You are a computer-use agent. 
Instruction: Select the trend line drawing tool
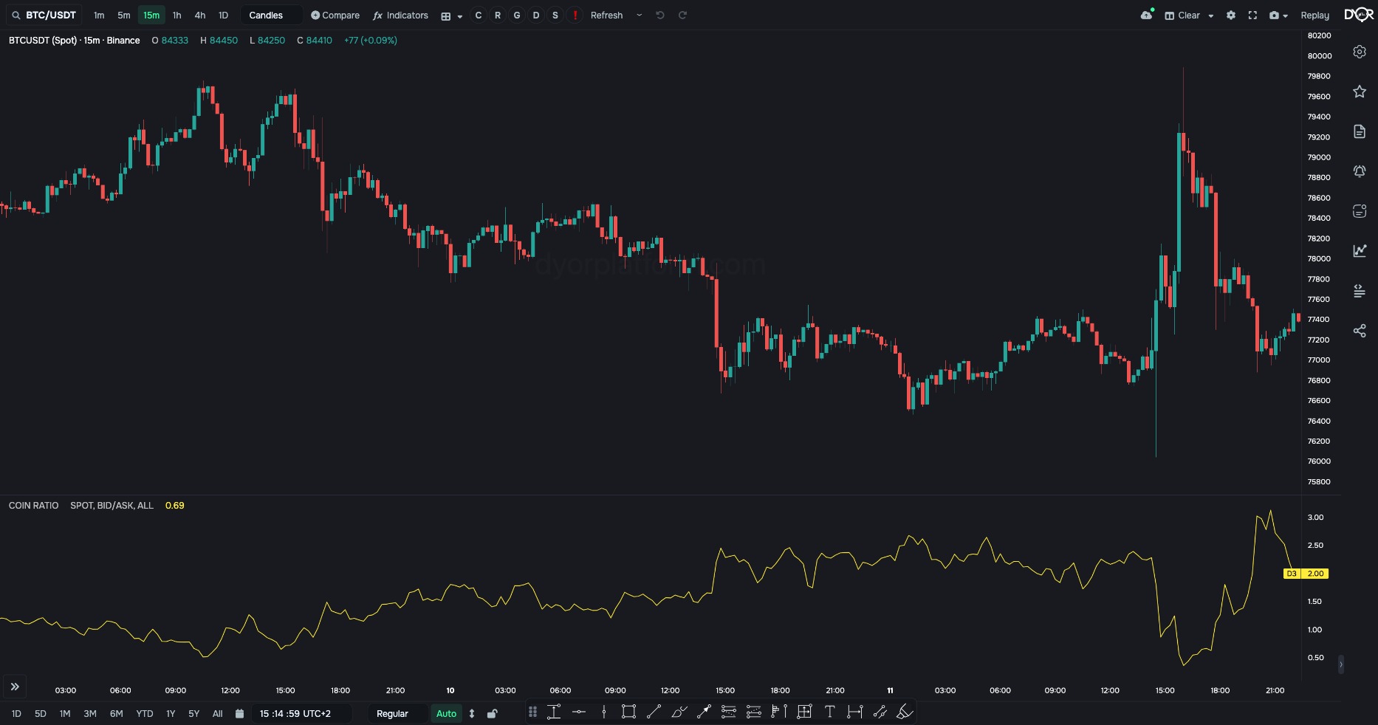click(654, 712)
